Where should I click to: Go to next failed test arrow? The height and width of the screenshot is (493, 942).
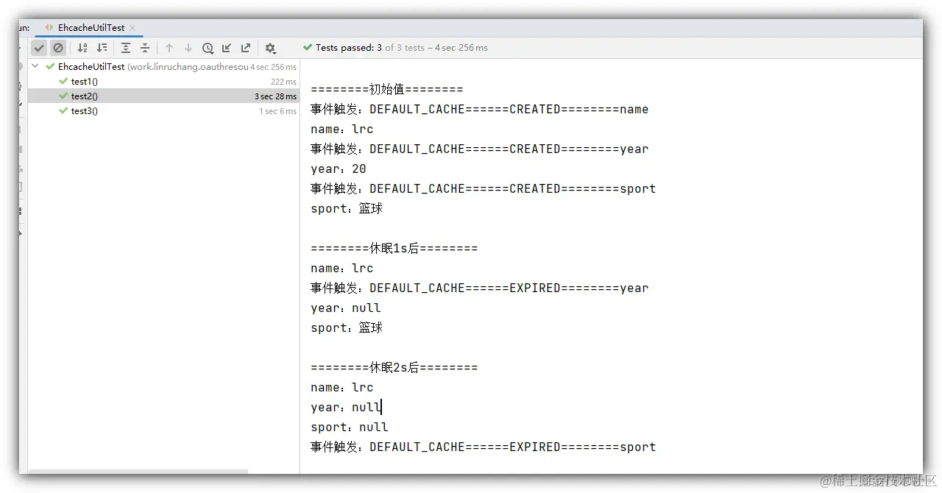[188, 48]
